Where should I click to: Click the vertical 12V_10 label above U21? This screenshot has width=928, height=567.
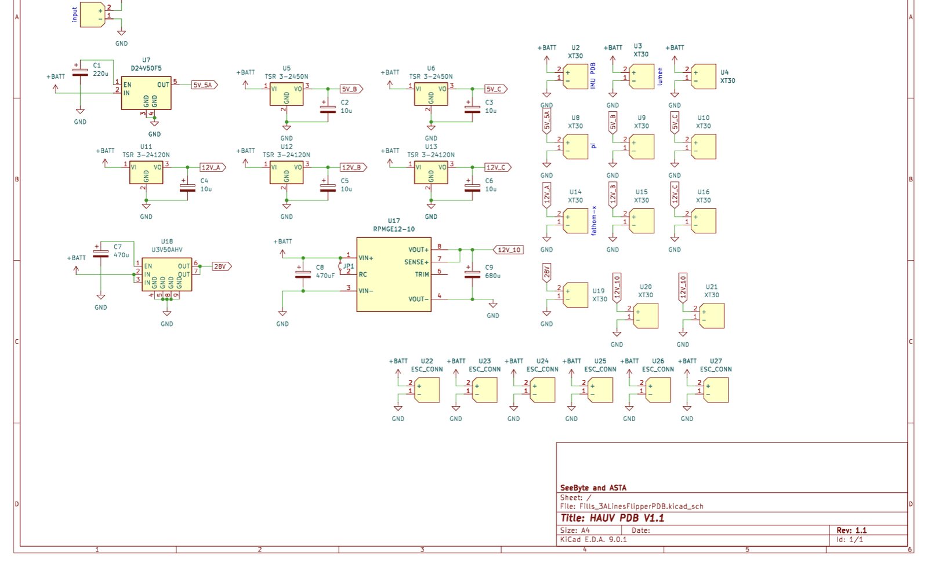683,288
